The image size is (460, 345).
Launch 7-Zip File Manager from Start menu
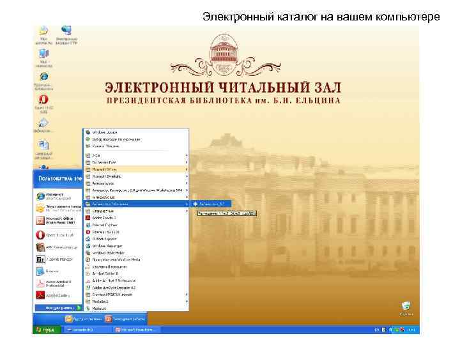pyautogui.click(x=56, y=259)
